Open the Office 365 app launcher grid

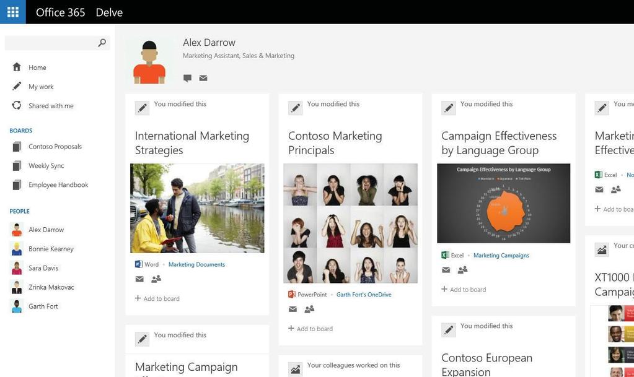pyautogui.click(x=13, y=12)
